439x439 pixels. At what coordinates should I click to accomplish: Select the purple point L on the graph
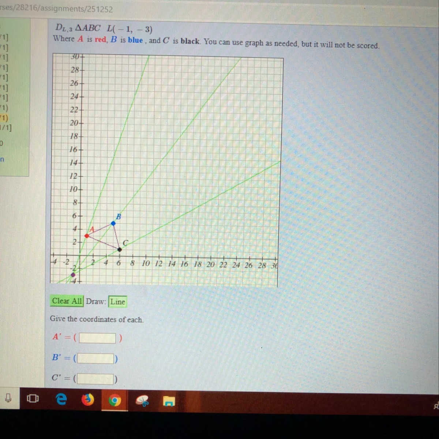coord(73,275)
